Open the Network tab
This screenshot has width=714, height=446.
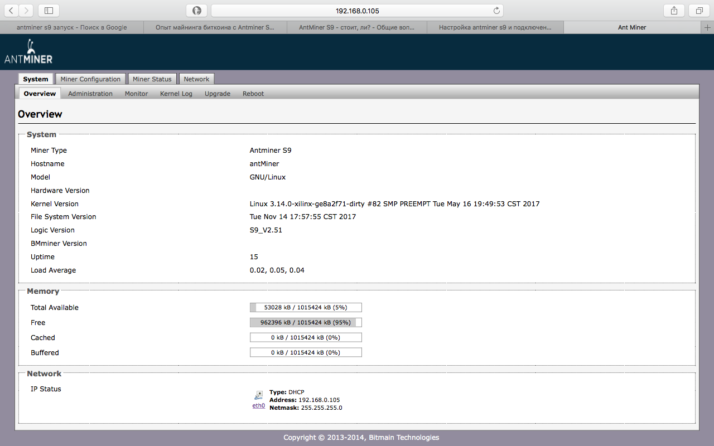(196, 79)
